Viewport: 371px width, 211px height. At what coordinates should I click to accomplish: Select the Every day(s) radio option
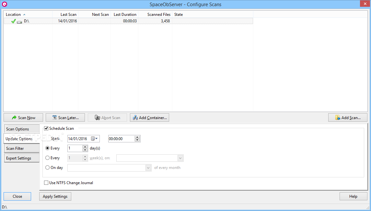48,148
